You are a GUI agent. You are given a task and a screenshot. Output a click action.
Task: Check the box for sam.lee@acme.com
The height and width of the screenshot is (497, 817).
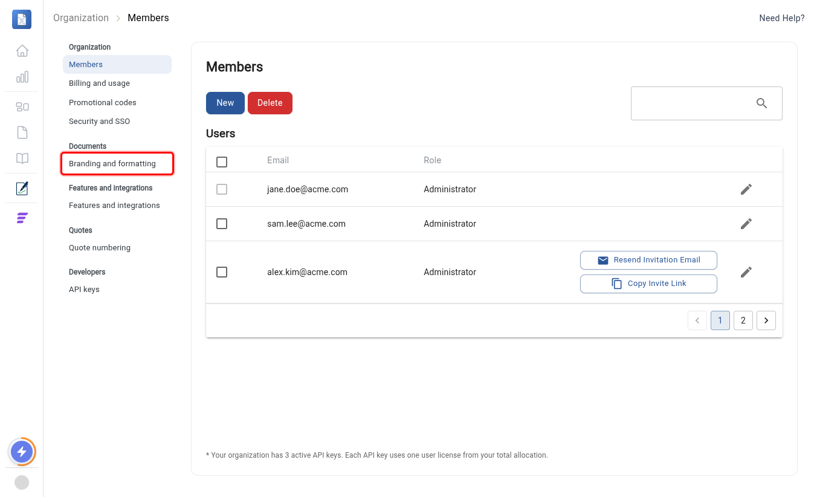pos(222,224)
